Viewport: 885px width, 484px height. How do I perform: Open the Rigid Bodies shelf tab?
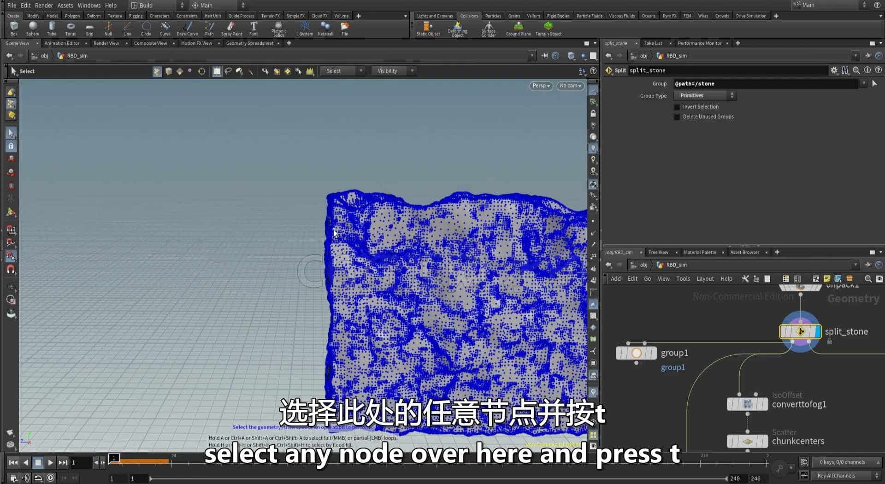558,16
